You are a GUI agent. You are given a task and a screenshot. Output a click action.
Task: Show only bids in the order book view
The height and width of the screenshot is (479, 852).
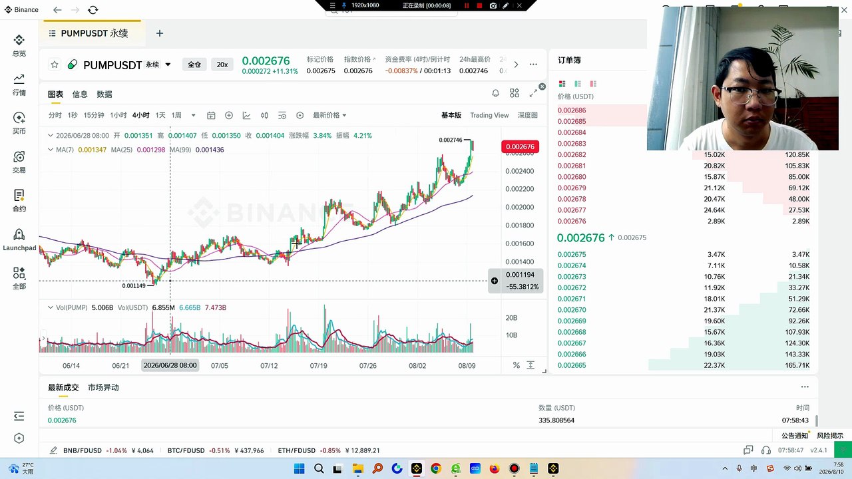tap(577, 84)
